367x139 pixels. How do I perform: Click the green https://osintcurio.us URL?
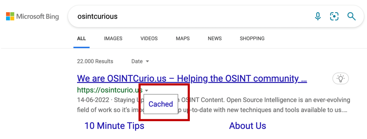(x=110, y=90)
